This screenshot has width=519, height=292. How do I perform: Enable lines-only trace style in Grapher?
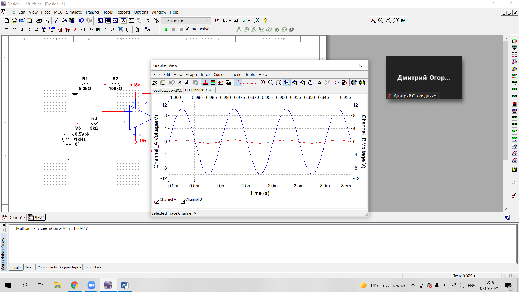[x=238, y=83]
